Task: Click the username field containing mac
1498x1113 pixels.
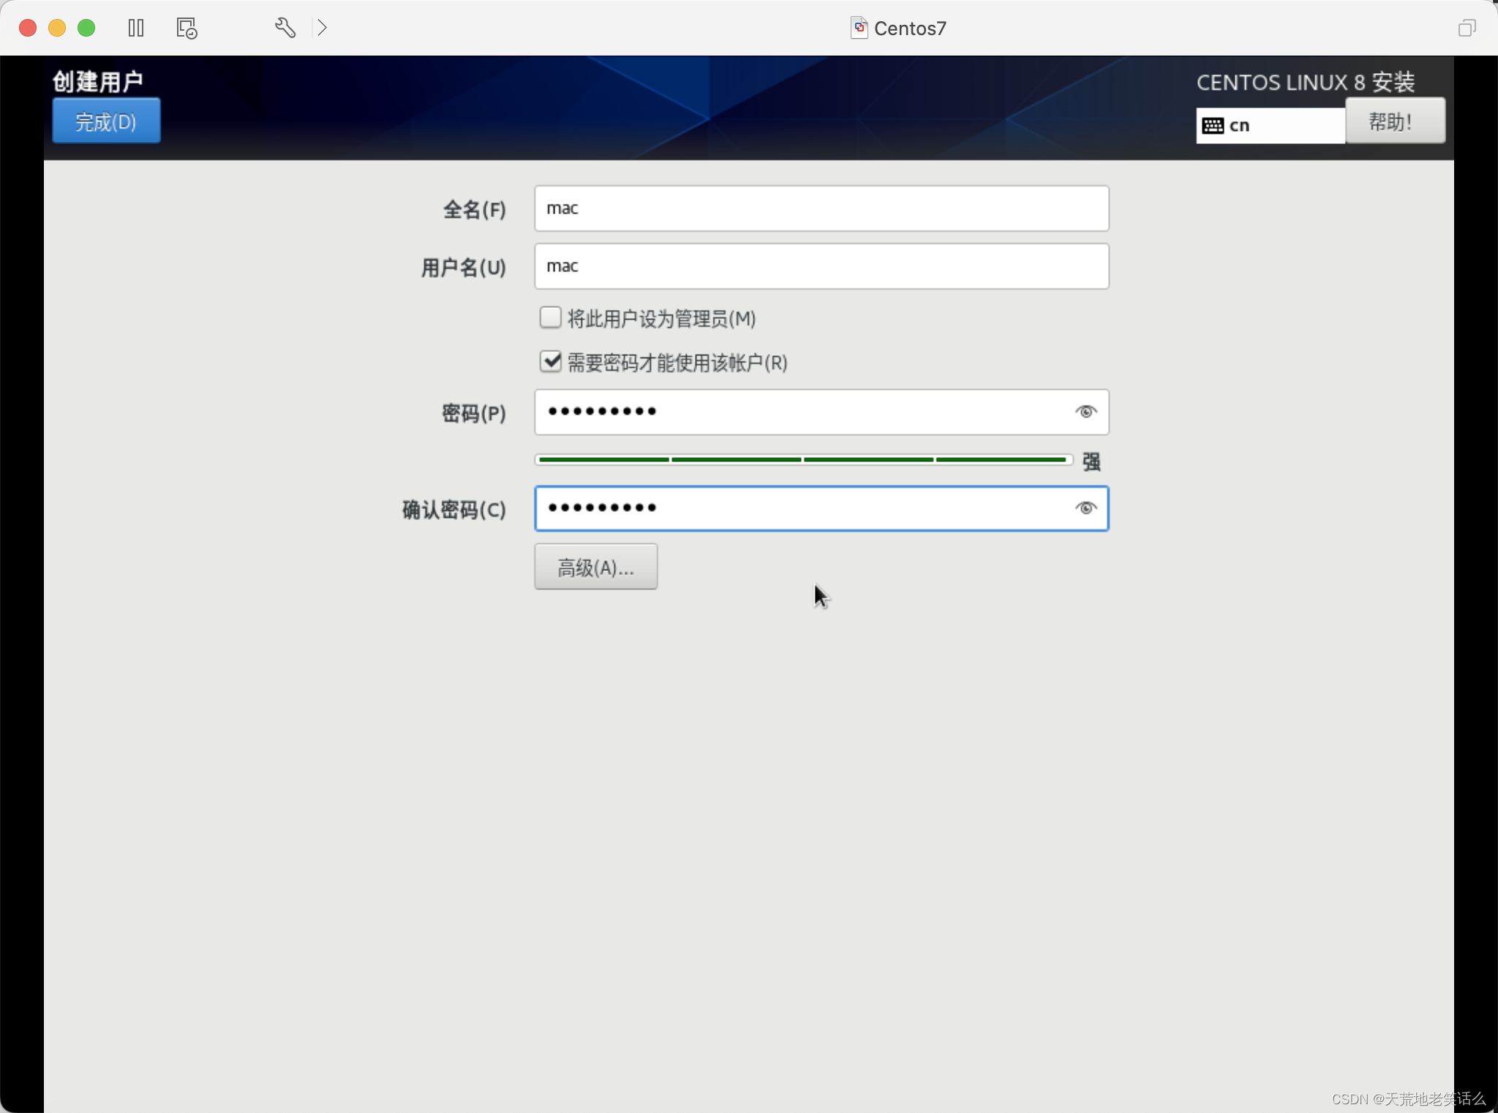Action: [821, 266]
